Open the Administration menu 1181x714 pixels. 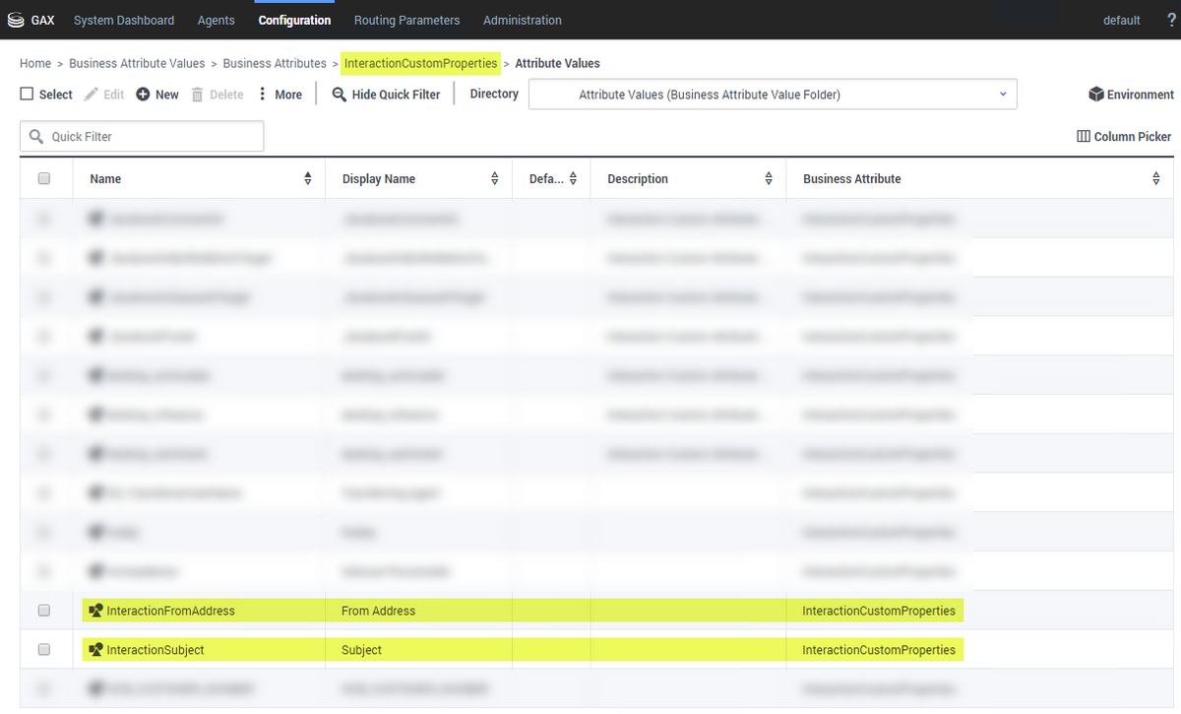[x=523, y=20]
